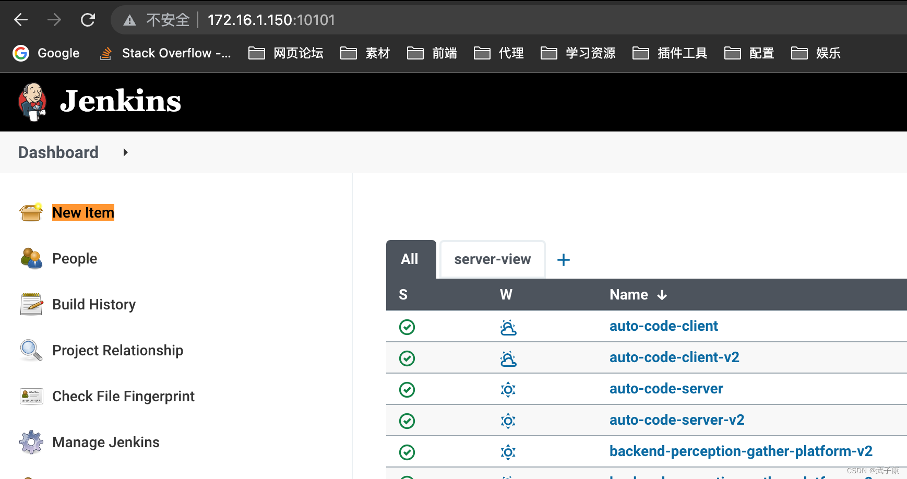Reload the page with the browser refresh icon
The image size is (907, 479).
click(x=88, y=19)
